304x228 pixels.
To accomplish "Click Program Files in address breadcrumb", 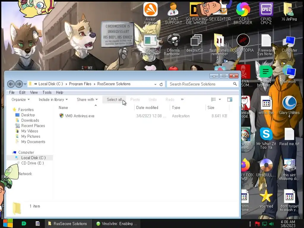I will (x=80, y=84).
